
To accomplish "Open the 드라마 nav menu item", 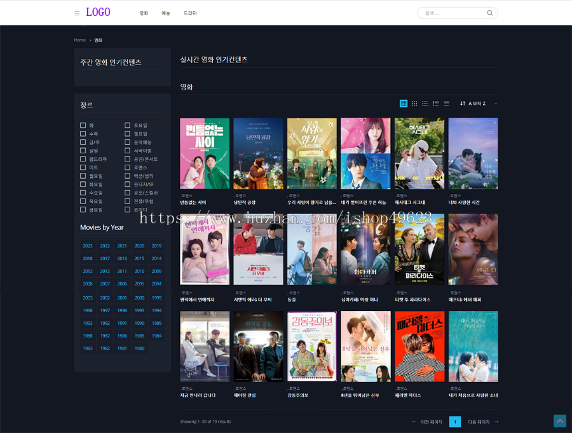I will [190, 13].
